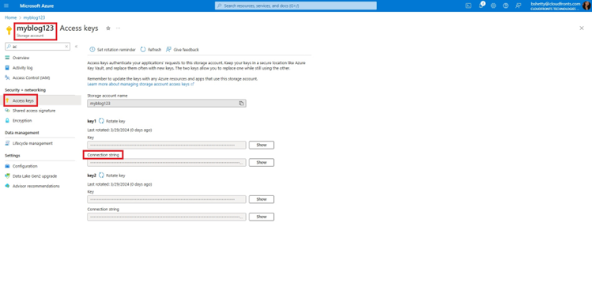Clear the sidebar search text
Screen dimensions: 592x287
(66, 46)
